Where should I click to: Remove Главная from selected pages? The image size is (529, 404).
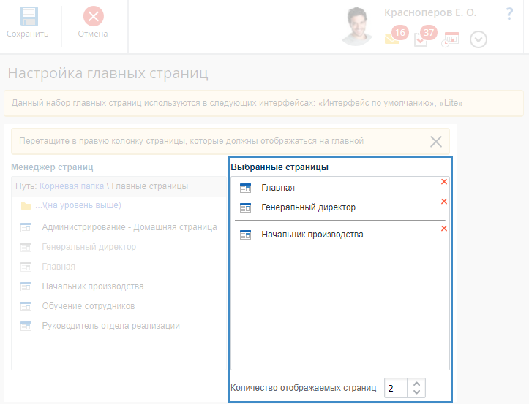click(443, 182)
